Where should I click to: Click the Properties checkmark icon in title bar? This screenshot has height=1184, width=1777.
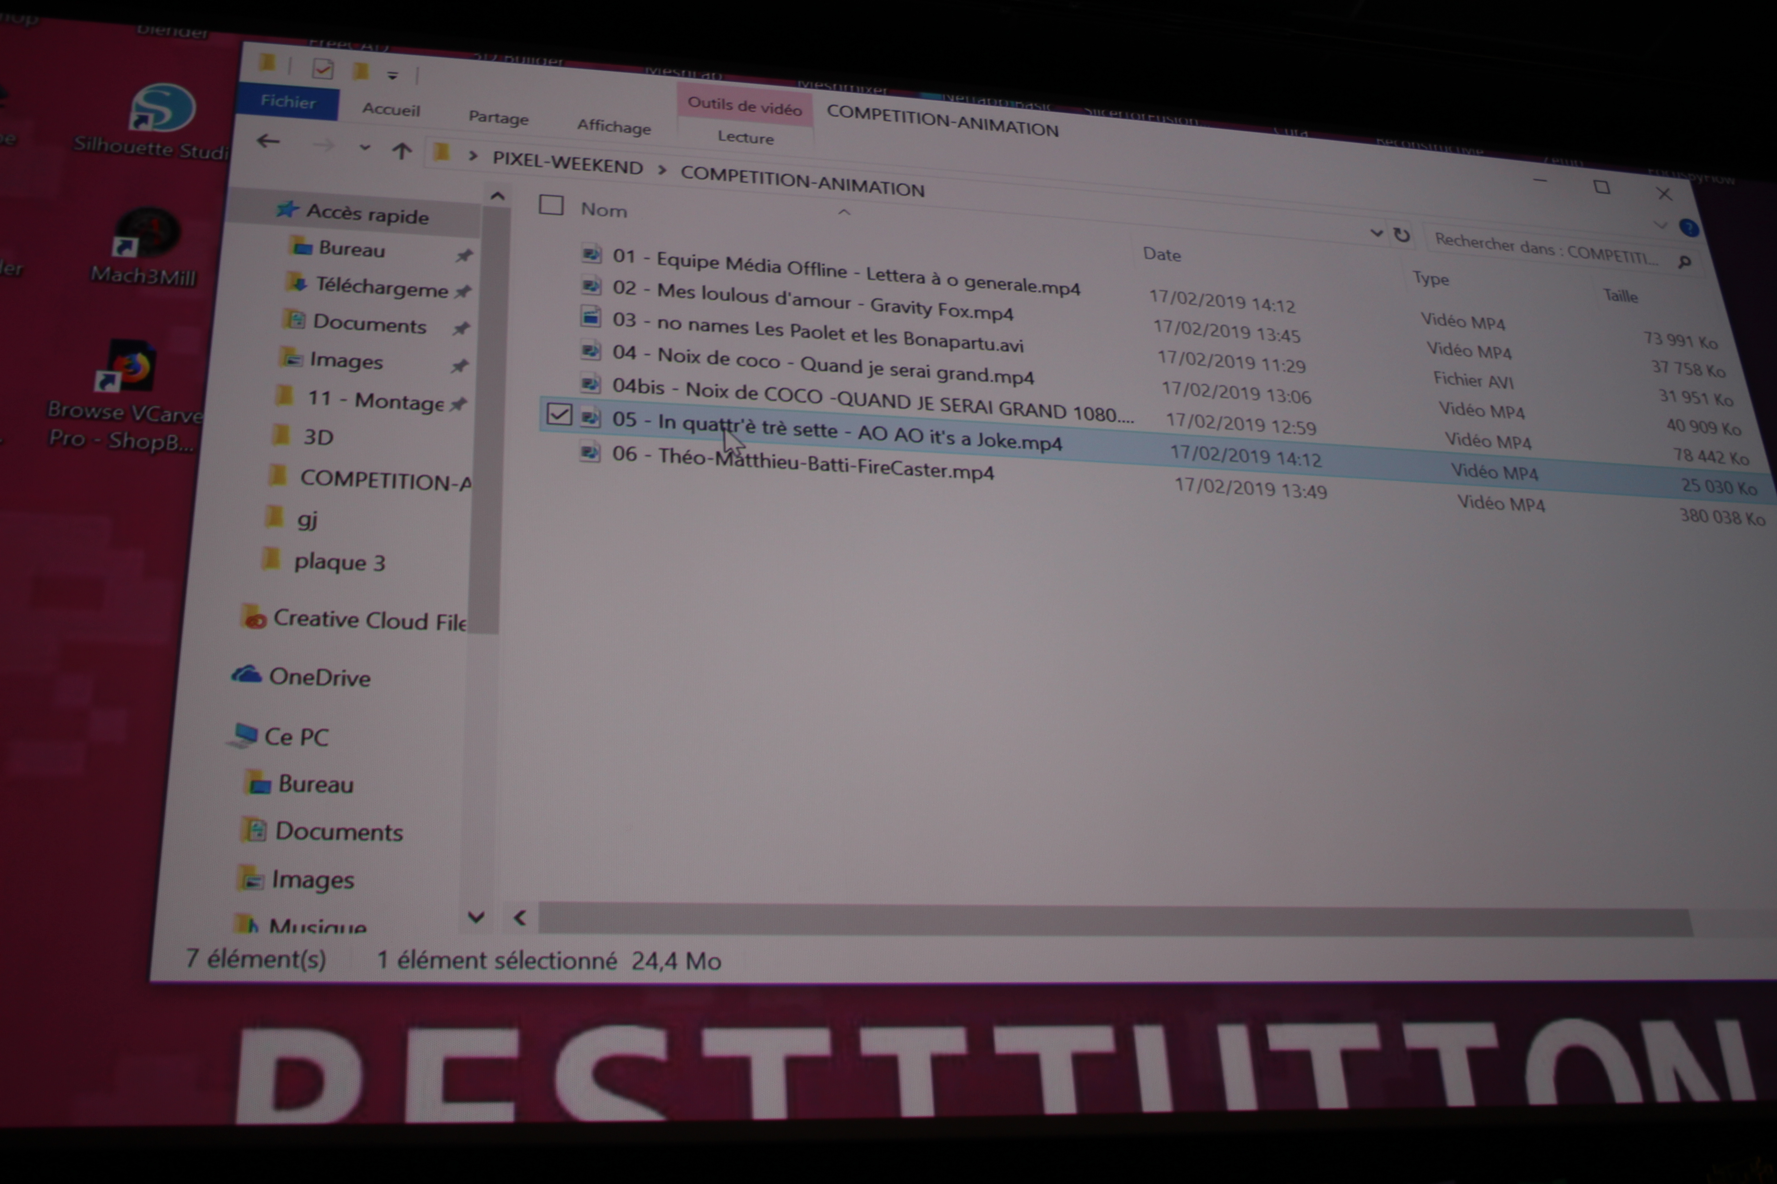point(323,70)
